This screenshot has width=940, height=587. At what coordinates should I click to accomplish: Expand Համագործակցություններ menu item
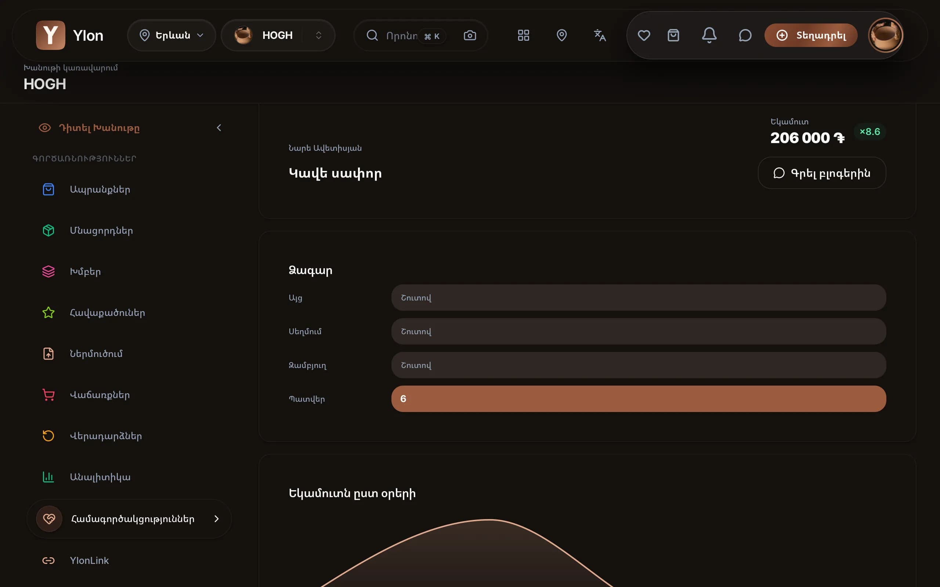pos(129,519)
